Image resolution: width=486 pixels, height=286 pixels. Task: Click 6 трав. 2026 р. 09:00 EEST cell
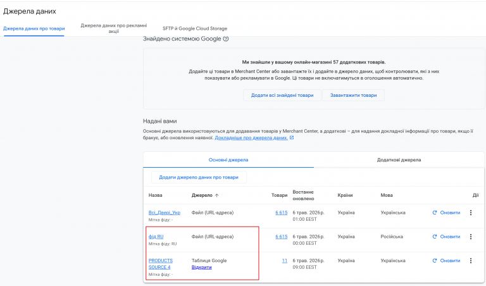[x=308, y=264]
